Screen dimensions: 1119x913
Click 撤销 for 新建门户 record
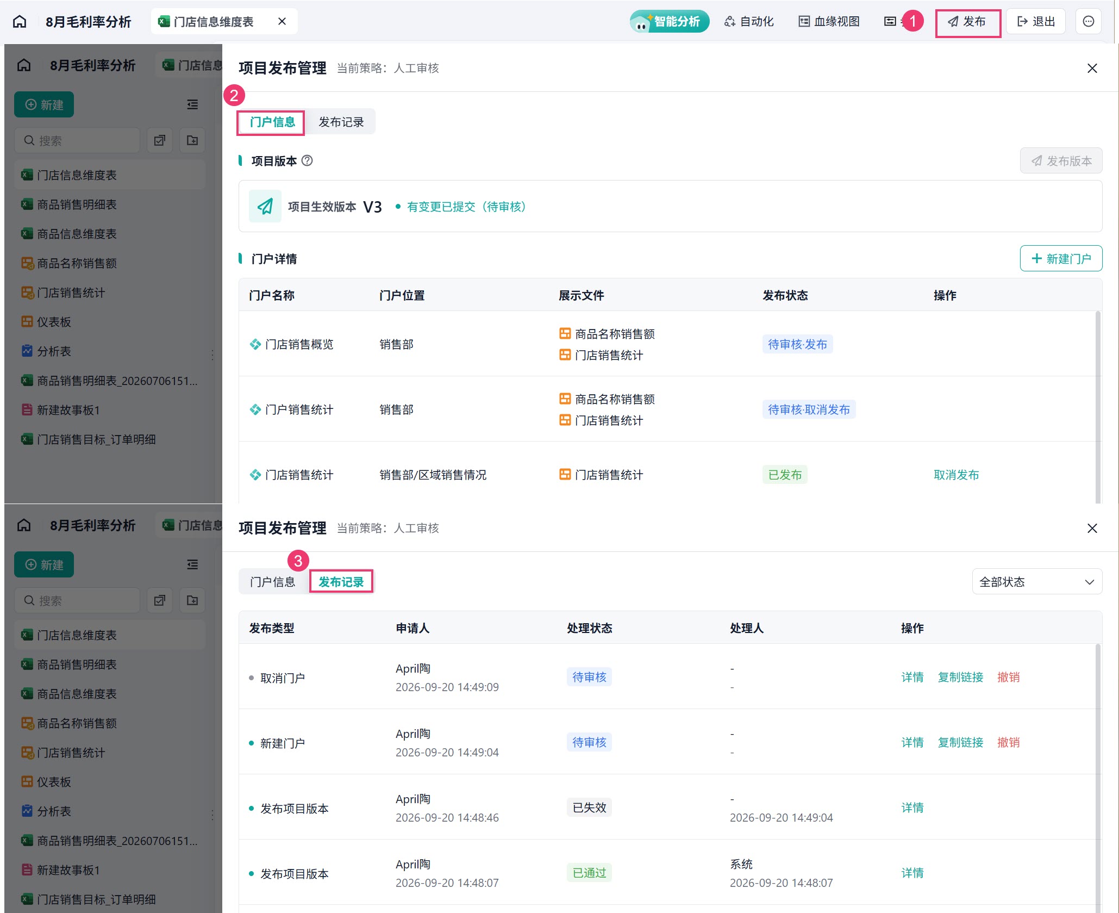coord(1009,742)
